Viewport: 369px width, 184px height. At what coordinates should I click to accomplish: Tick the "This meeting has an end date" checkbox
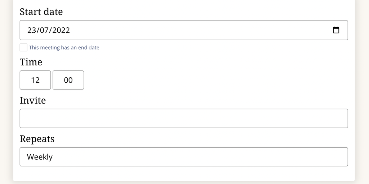pos(23,47)
